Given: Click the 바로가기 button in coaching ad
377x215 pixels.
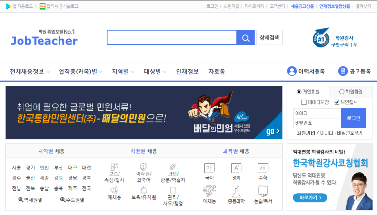Looking at the screenshot, I should (310, 198).
